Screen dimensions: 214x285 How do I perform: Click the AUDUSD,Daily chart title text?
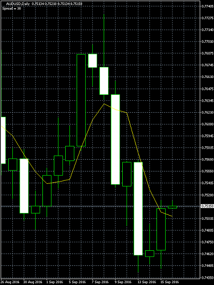[x=18, y=4]
